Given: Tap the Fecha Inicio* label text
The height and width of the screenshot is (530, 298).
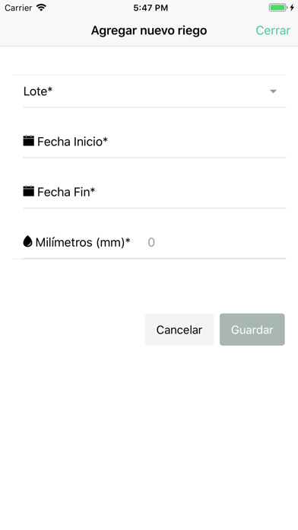Looking at the screenshot, I should [x=72, y=142].
